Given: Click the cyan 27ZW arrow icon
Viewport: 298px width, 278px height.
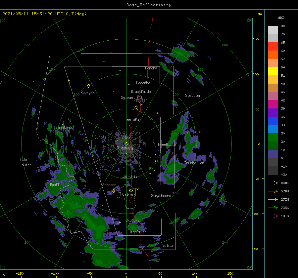Looking at the screenshot, I should pyautogui.click(x=273, y=199).
